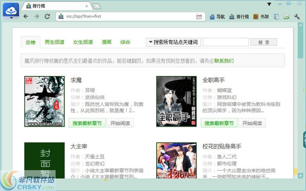The image size is (306, 191).
Task: Expand the 搜索所有站点关键词 dropdown
Action: pos(173,42)
